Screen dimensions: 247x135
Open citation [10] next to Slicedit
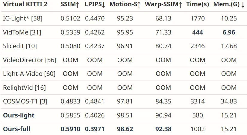(x=31, y=46)
